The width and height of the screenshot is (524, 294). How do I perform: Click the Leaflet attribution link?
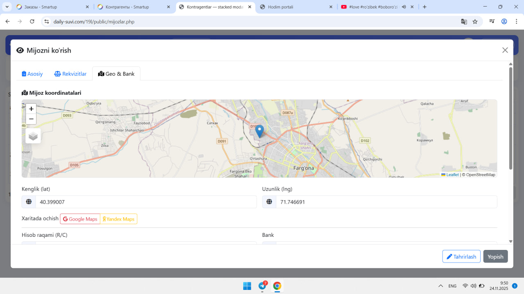tap(452, 175)
